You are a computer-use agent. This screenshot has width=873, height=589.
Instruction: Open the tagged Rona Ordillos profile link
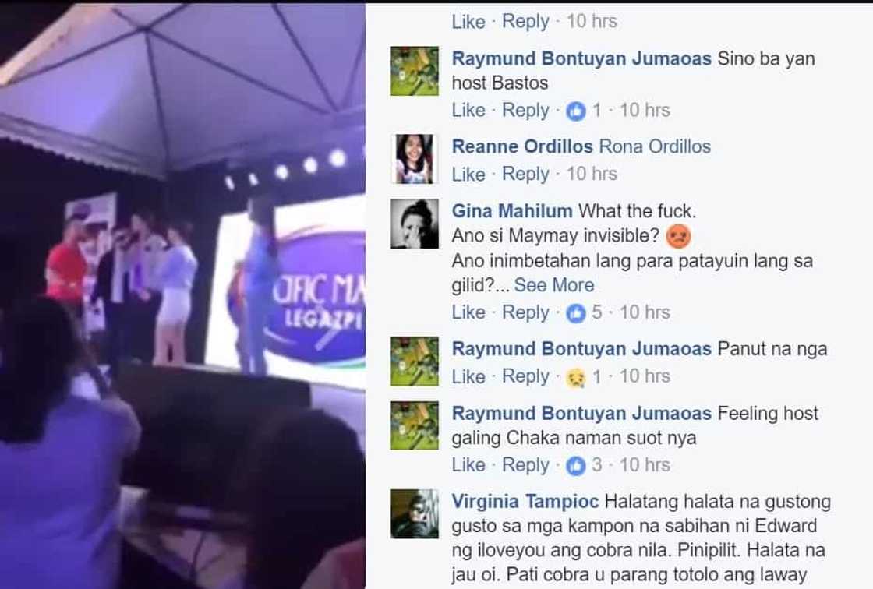(x=656, y=146)
